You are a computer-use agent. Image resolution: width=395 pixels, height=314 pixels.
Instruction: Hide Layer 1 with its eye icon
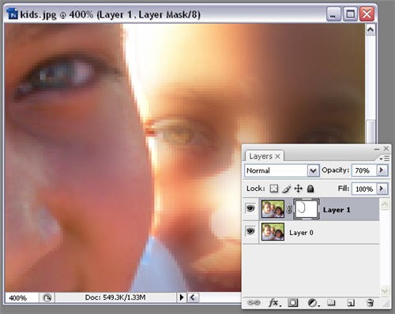[250, 209]
